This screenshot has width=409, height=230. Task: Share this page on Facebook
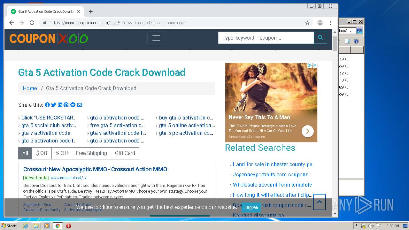click(47, 105)
